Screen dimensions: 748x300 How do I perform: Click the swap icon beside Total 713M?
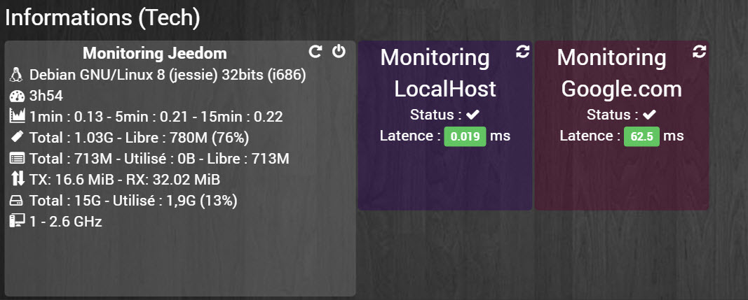[17, 159]
